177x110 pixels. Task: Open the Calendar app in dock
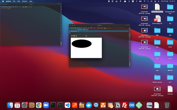[17, 105]
